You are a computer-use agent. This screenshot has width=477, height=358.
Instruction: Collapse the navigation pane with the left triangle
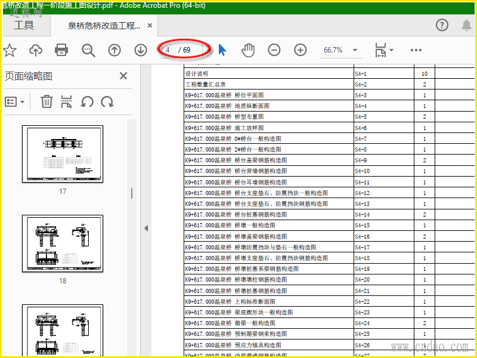[x=146, y=228]
